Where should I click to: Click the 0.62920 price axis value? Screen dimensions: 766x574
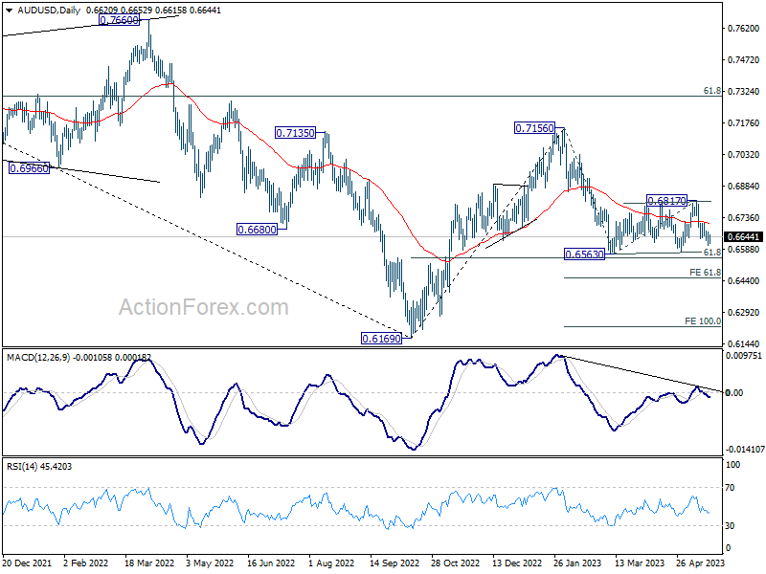pyautogui.click(x=744, y=313)
